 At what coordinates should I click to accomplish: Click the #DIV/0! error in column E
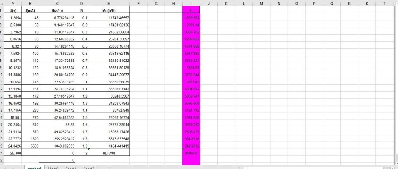pyautogui.click(x=109, y=153)
